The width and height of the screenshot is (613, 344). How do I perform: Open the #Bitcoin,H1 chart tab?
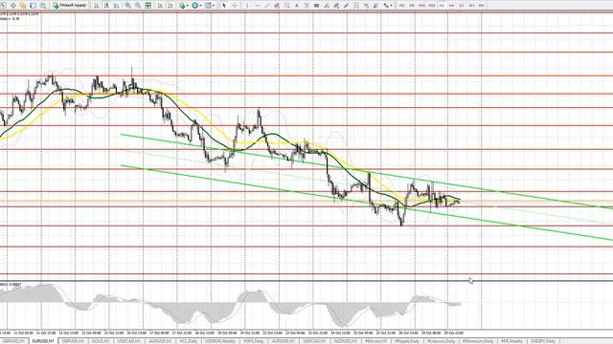pos(376,341)
